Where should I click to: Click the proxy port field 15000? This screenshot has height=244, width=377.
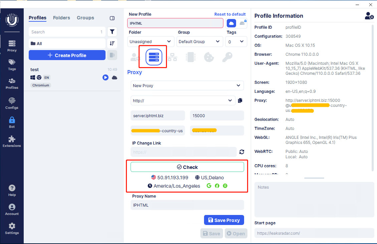[x=217, y=115]
